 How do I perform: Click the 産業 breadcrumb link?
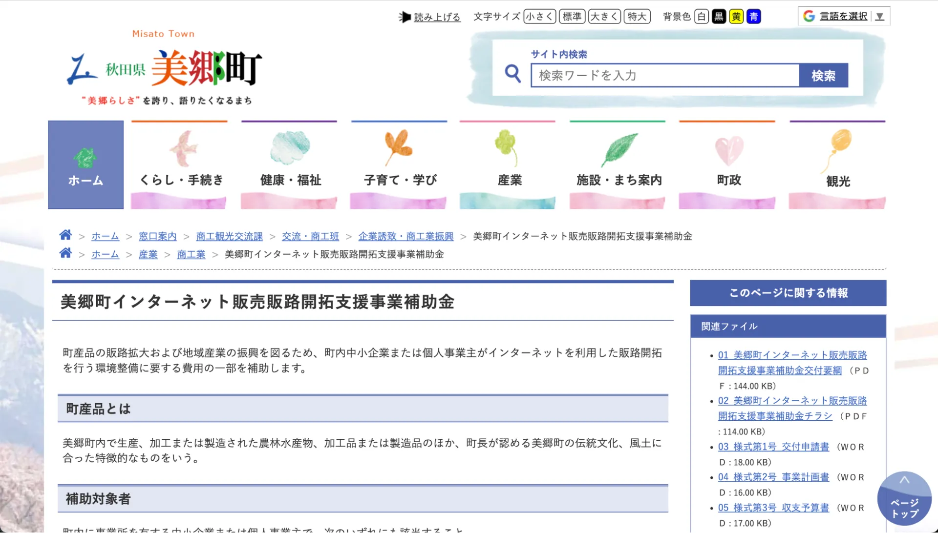[x=148, y=254]
